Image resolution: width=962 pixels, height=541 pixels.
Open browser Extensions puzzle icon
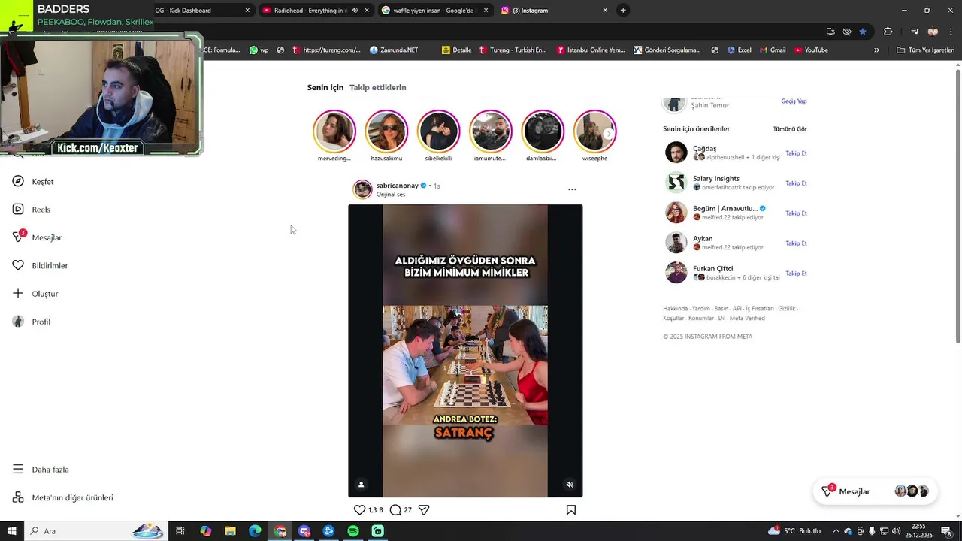point(888,32)
